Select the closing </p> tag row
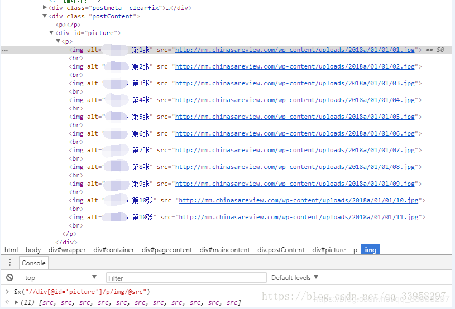This screenshot has height=309, width=455. [69, 234]
